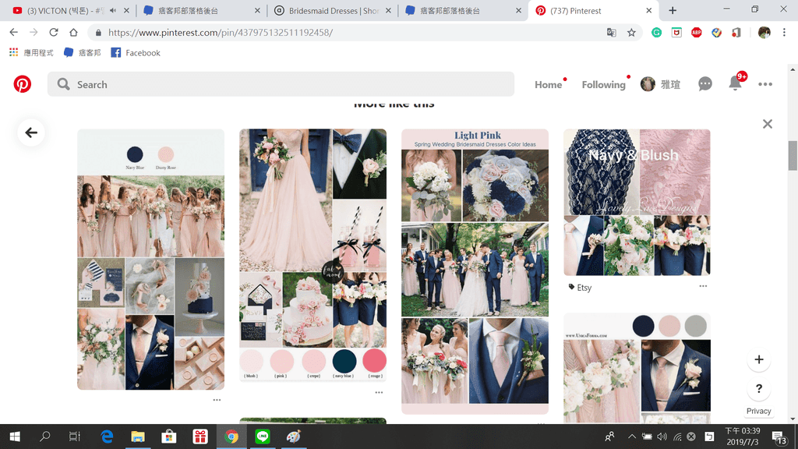Bookmark this page with the star icon
The width and height of the screenshot is (798, 449).
tap(631, 33)
